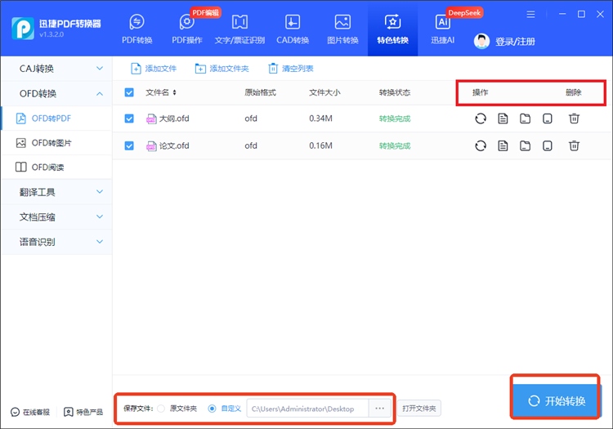Open converted document icon for 论文.ofd
Viewport: 613px width, 429px height.
(x=503, y=145)
